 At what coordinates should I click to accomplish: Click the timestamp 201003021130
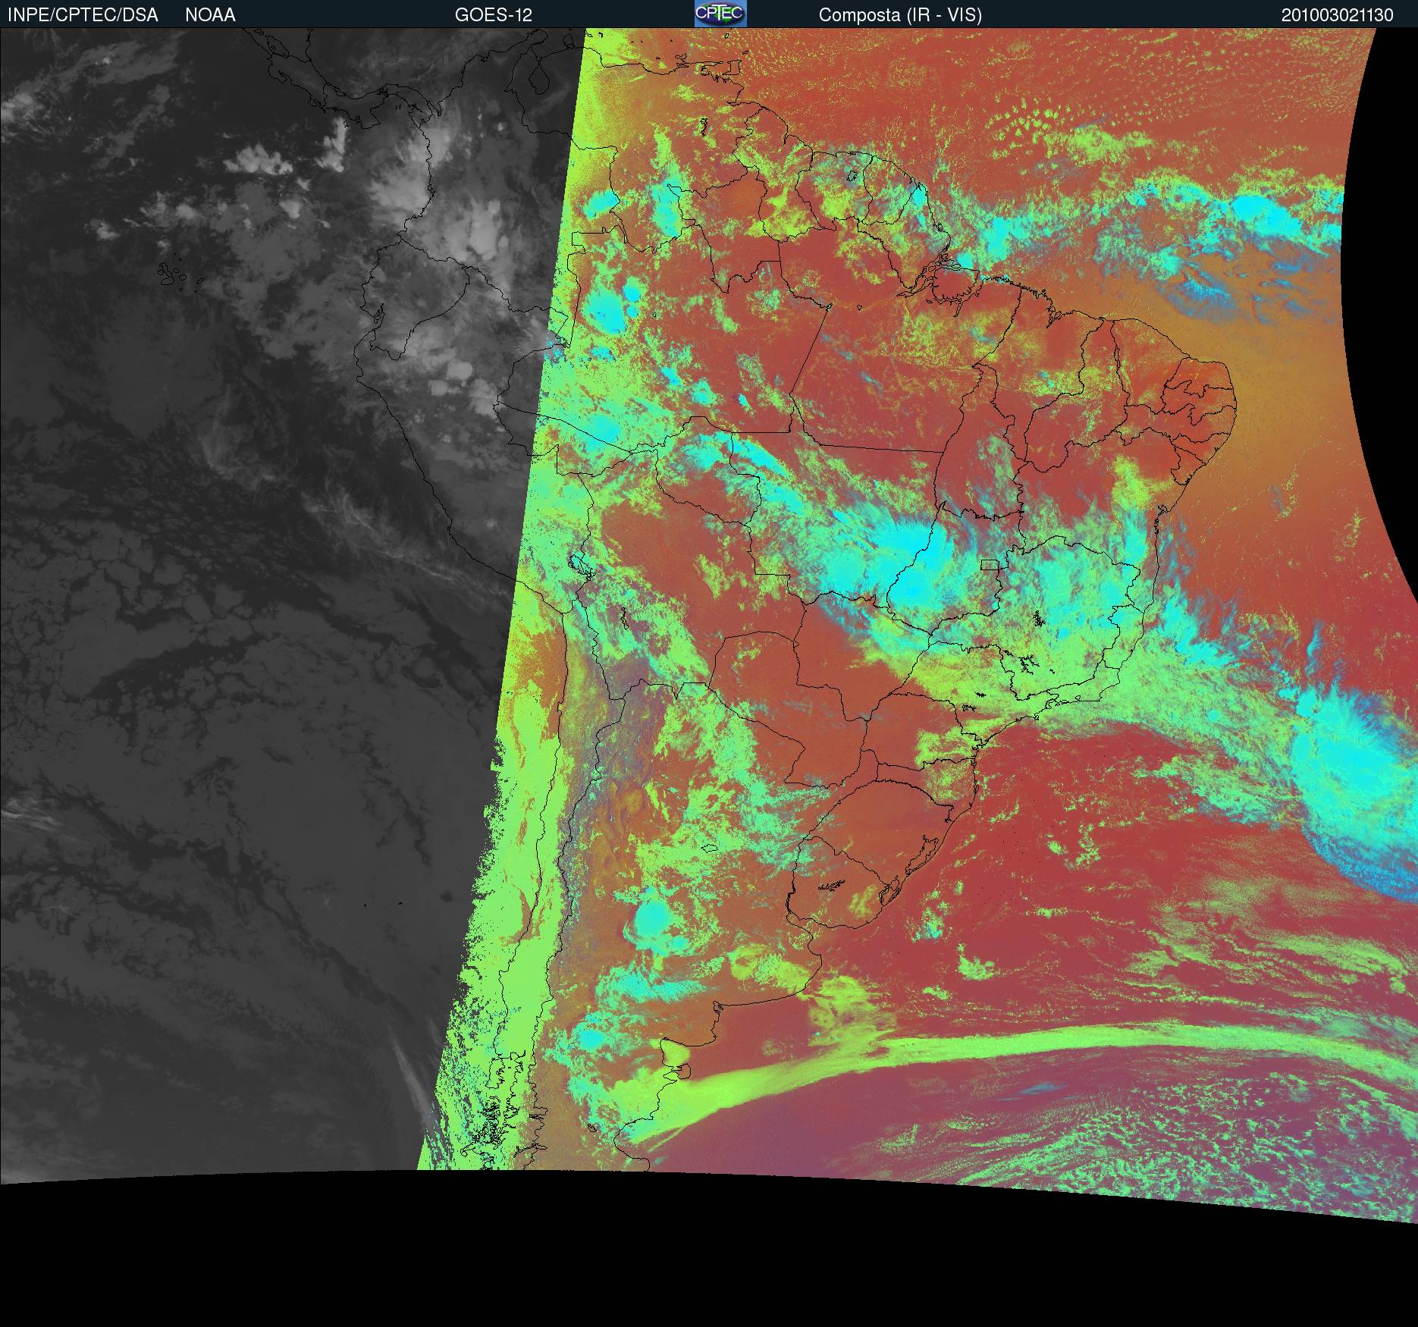point(1338,15)
